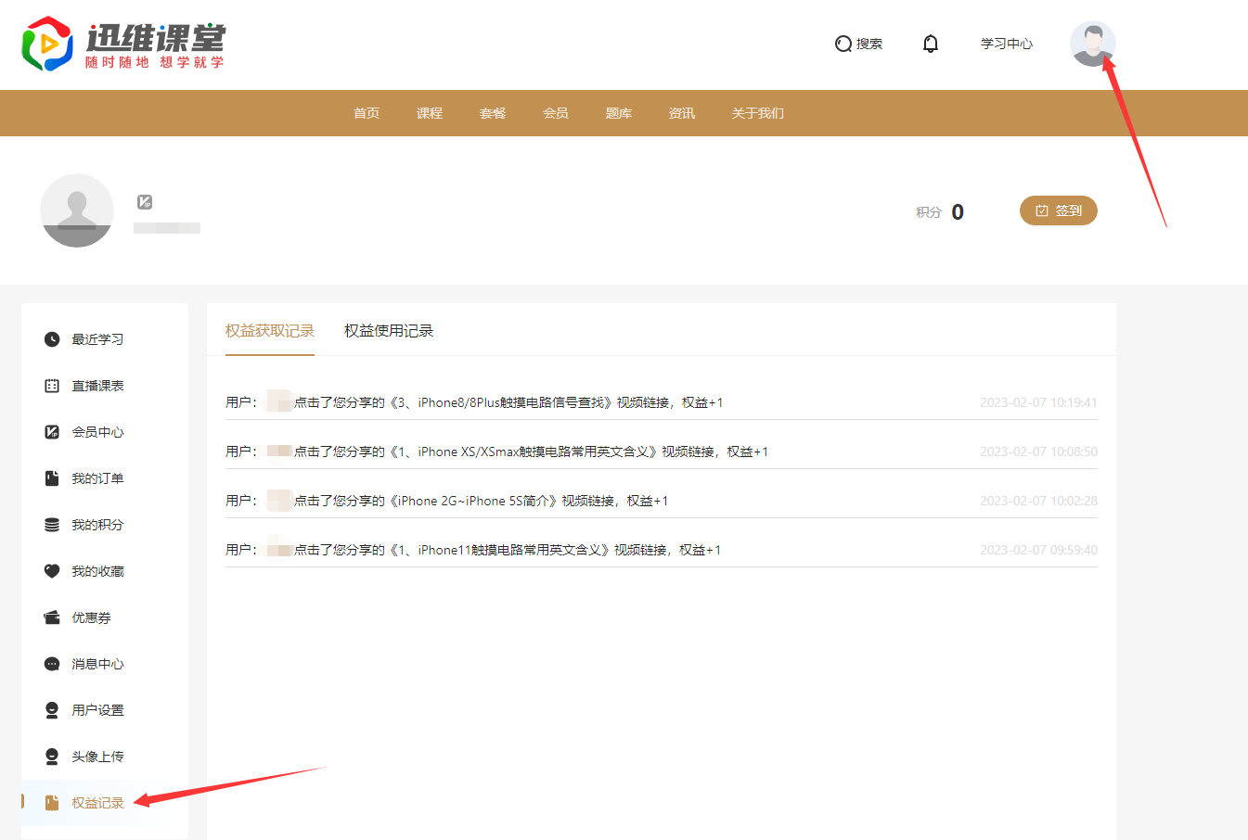Click the VIP badge beside profile

coord(145,202)
